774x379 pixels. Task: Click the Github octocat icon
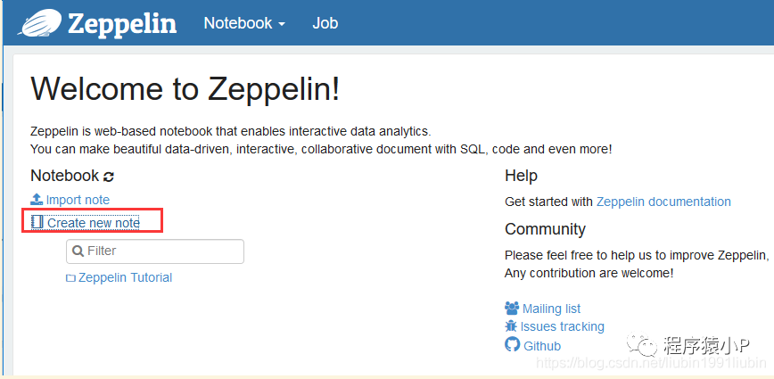(x=513, y=344)
